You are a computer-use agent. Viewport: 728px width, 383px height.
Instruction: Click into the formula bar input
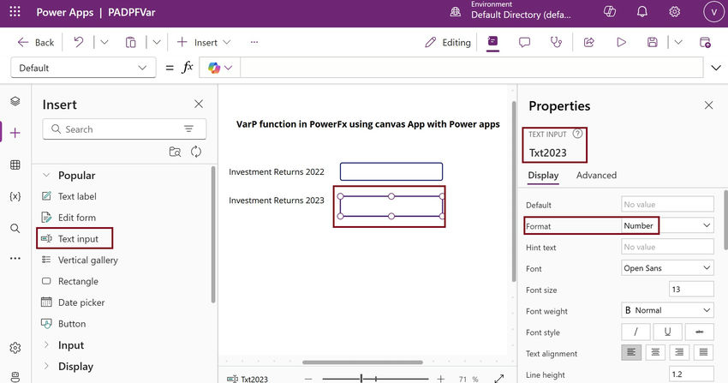[x=471, y=68]
